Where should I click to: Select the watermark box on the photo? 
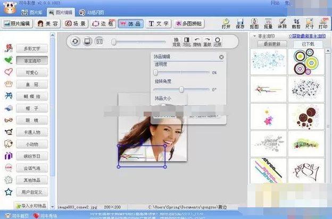tap(142, 156)
